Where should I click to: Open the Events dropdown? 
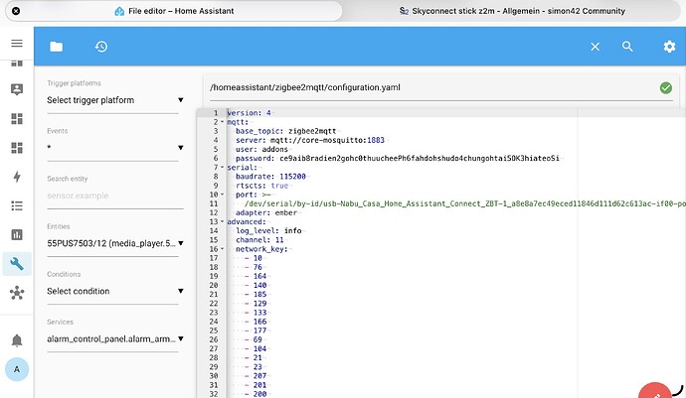pyautogui.click(x=113, y=148)
